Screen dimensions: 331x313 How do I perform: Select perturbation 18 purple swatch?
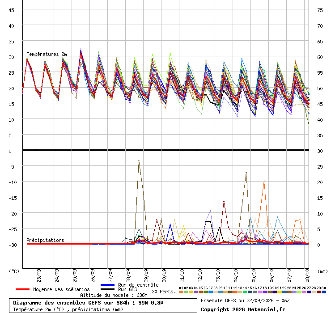pos(265,292)
